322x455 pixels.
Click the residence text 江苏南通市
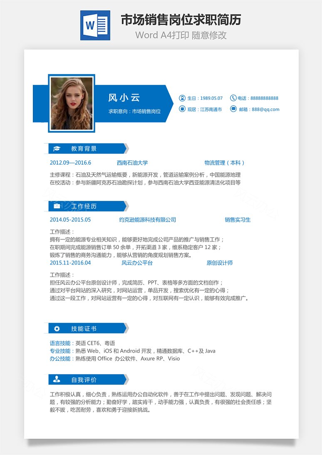[x=211, y=109]
